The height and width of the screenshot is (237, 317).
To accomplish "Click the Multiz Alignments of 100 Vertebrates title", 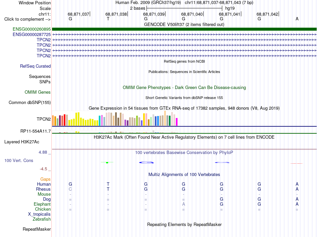I will pyautogui.click(x=184, y=174).
